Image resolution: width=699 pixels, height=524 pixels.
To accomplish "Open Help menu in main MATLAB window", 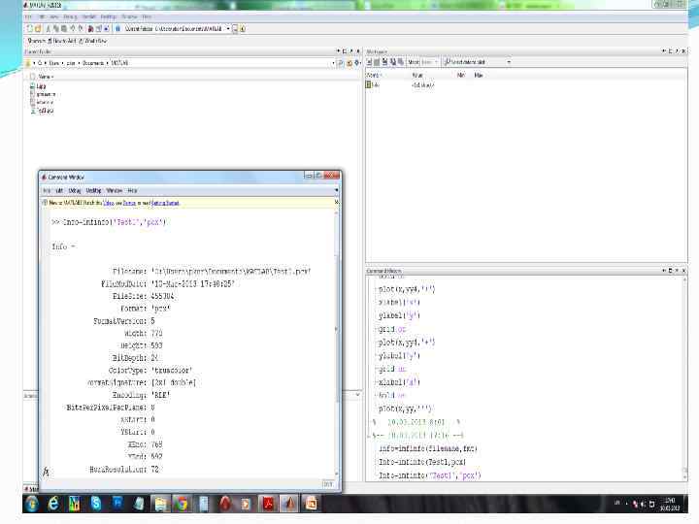I will click(147, 16).
